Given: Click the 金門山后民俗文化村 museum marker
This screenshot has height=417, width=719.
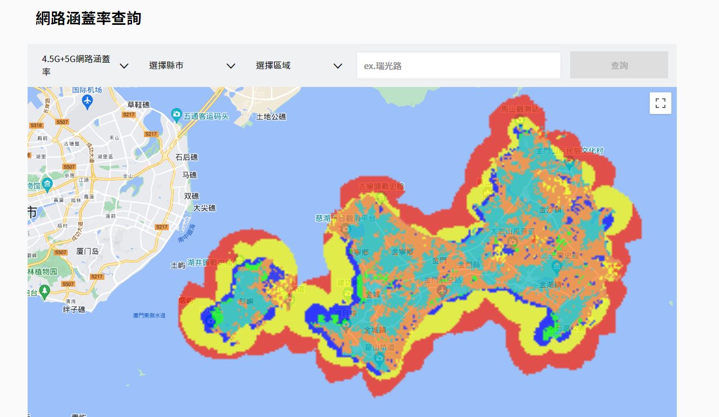Looking at the screenshot, I should [x=569, y=162].
